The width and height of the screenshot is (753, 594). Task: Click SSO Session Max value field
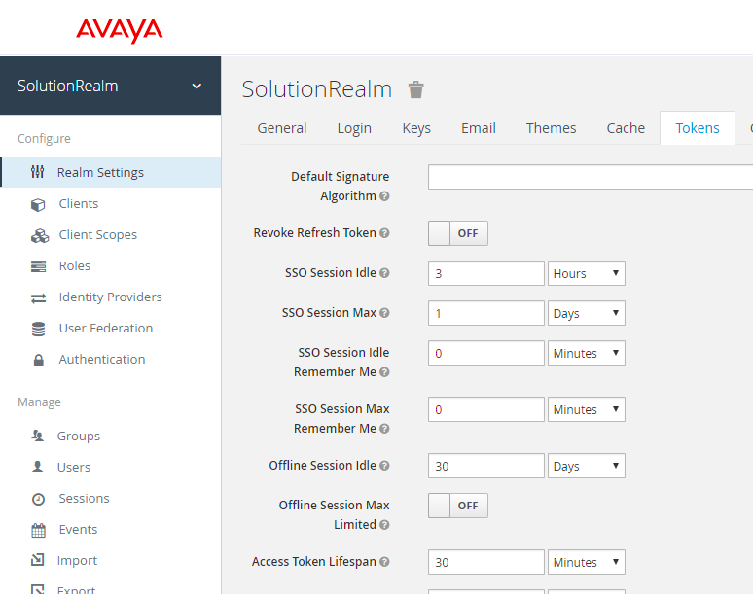coord(486,313)
